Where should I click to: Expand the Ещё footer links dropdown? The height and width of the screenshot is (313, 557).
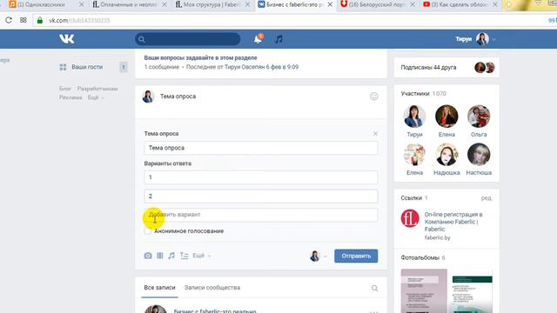96,97
